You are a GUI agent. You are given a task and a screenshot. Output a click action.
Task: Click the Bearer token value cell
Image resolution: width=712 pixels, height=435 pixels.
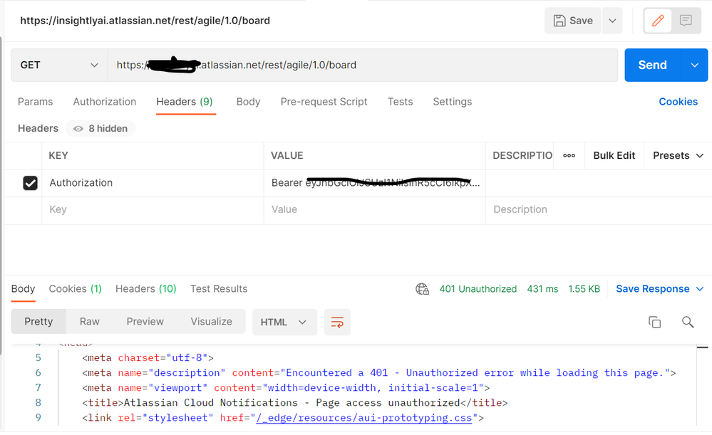[x=375, y=183]
